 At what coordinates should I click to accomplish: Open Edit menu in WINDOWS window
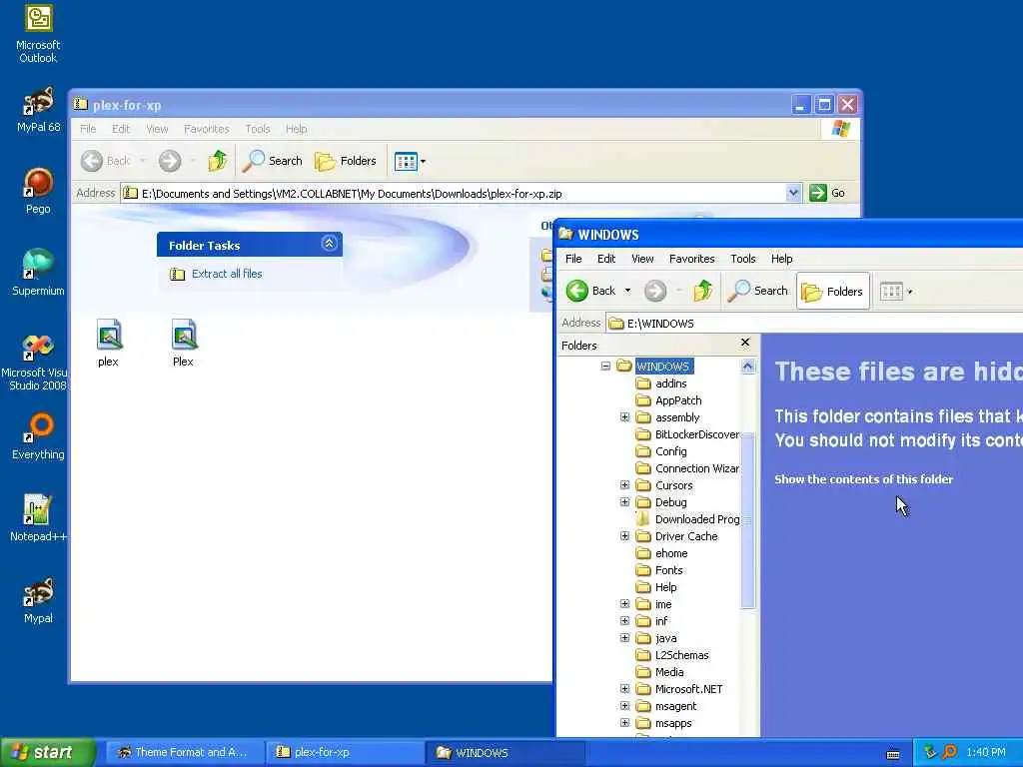point(606,259)
